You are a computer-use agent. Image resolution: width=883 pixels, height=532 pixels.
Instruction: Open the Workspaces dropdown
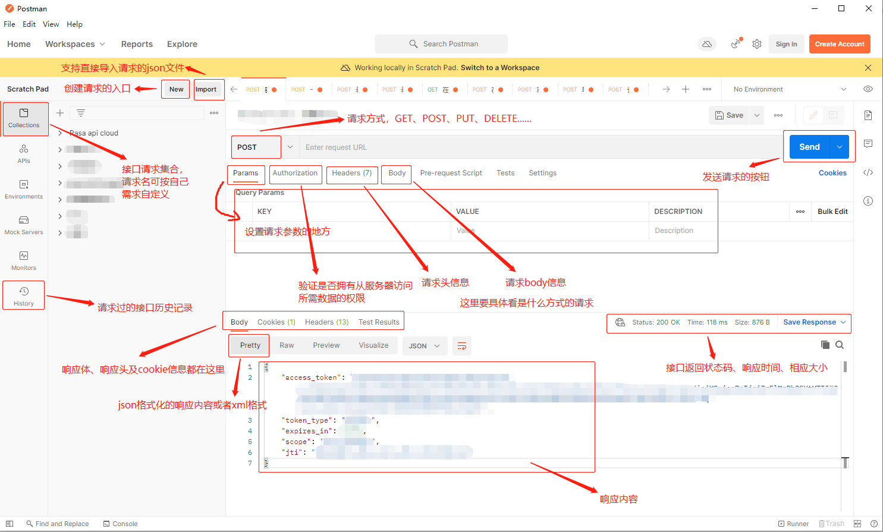pos(75,44)
